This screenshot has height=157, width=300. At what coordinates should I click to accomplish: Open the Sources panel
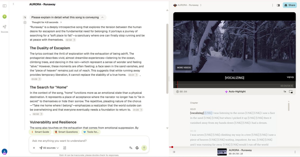click(x=4, y=29)
